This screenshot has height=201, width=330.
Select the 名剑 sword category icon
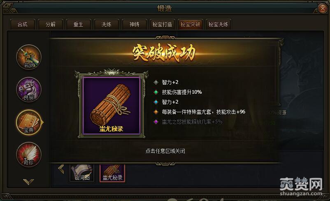pos(29,57)
